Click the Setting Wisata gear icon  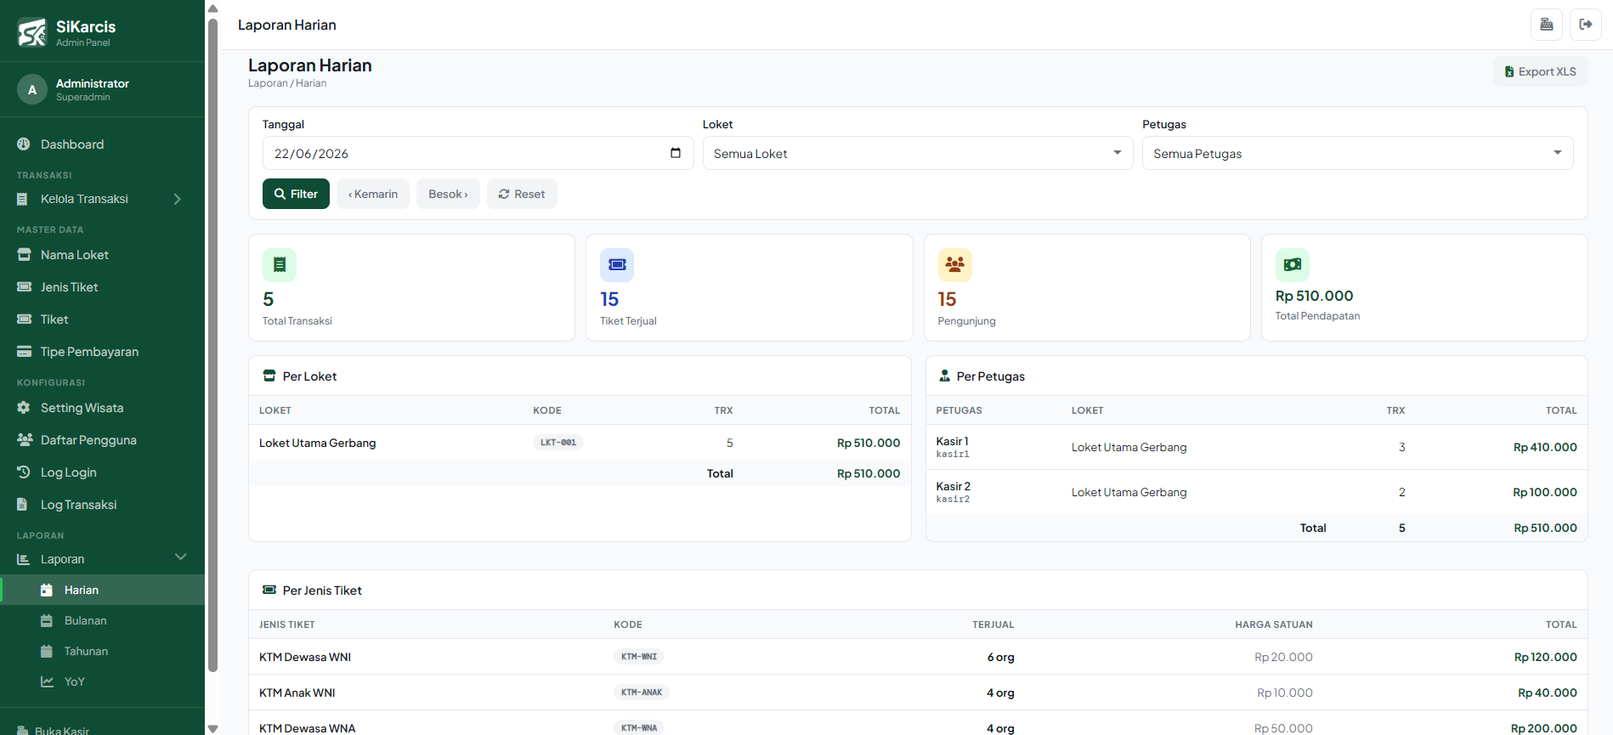click(24, 408)
